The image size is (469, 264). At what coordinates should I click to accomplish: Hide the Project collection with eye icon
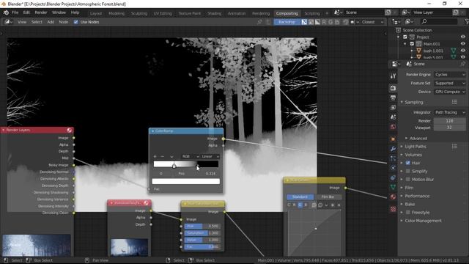(463, 37)
